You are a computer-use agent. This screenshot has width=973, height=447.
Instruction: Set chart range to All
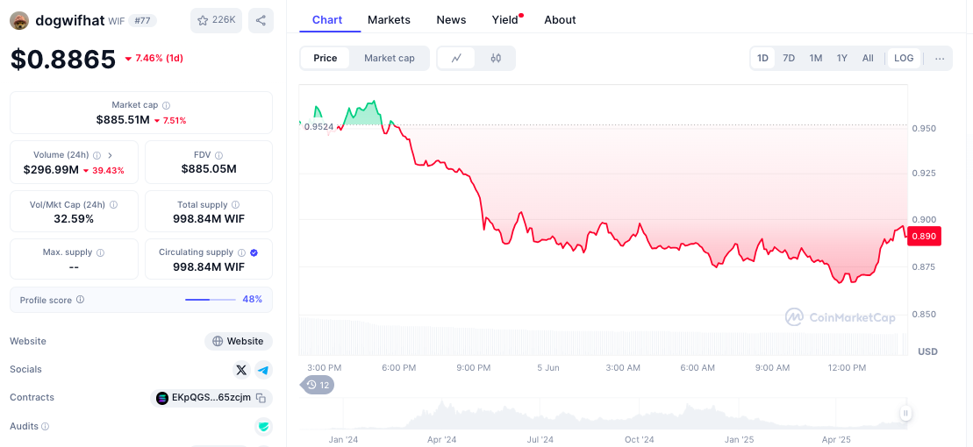868,58
